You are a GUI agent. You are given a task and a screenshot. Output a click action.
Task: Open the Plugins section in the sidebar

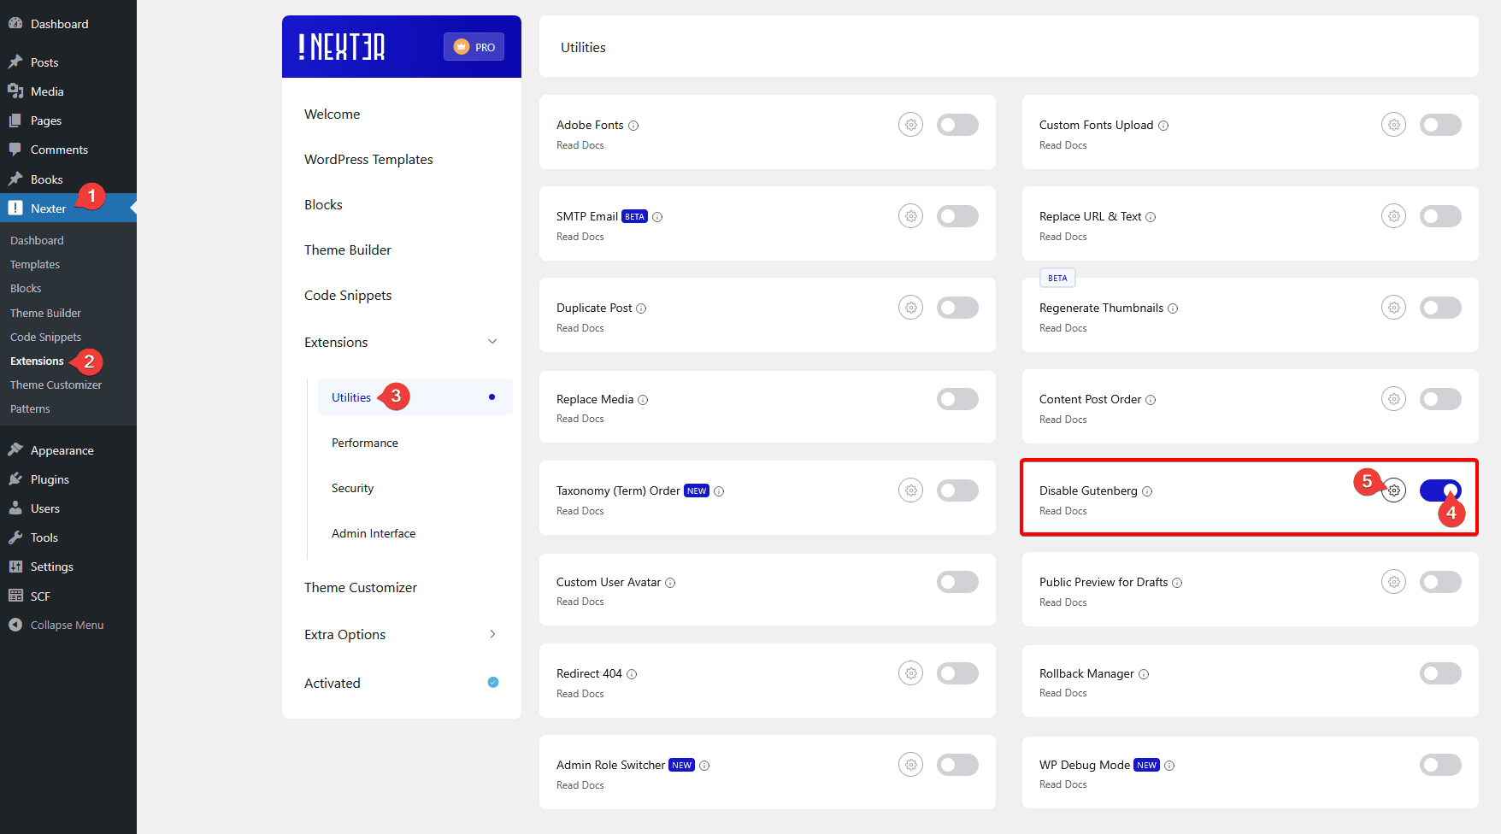coord(49,479)
